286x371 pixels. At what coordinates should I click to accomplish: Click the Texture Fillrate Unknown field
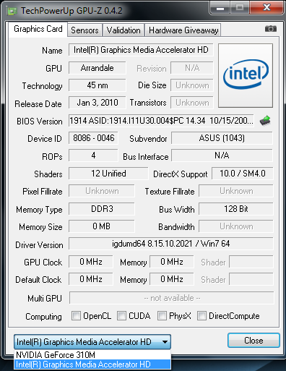[236, 191]
